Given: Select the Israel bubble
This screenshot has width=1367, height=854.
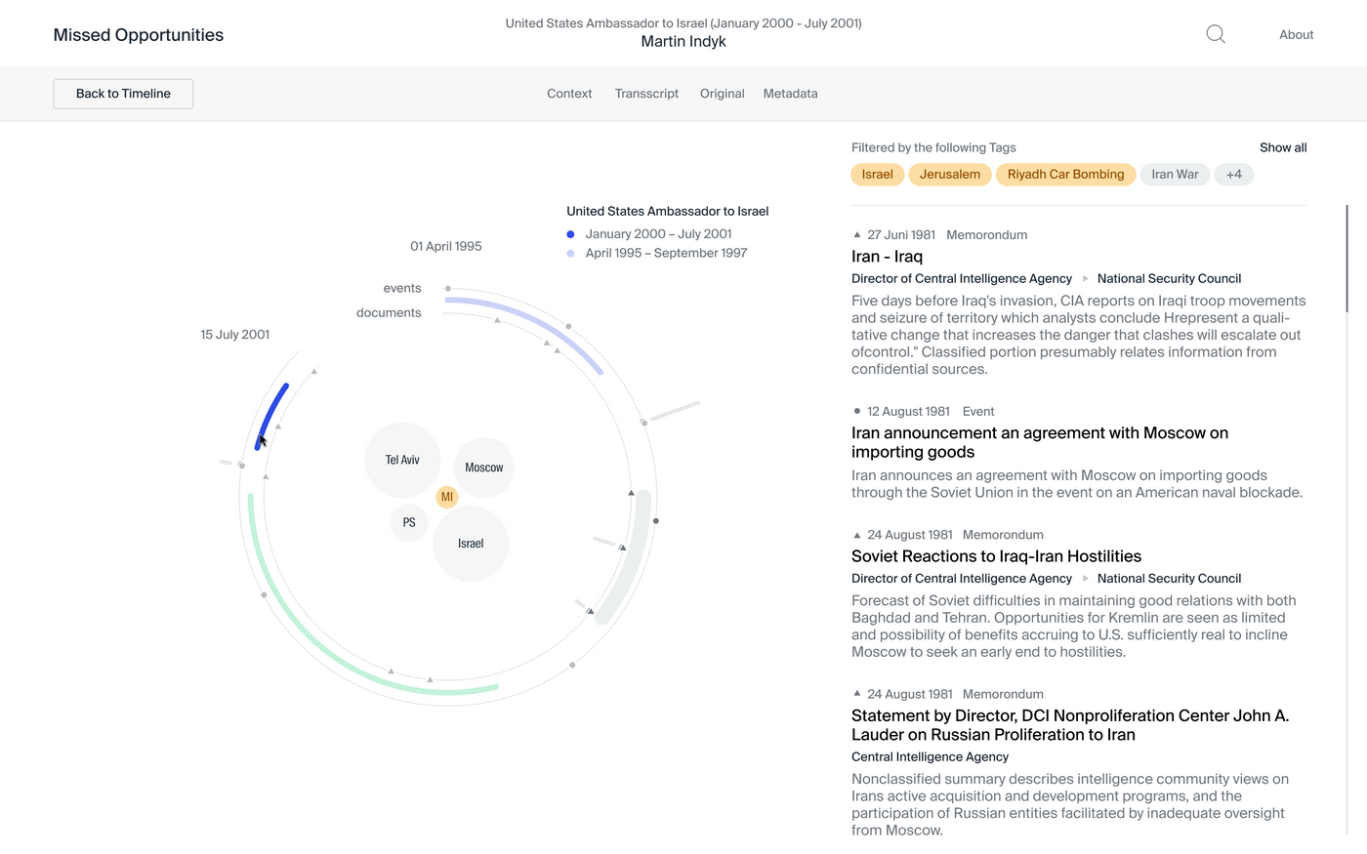Looking at the screenshot, I should [x=471, y=544].
